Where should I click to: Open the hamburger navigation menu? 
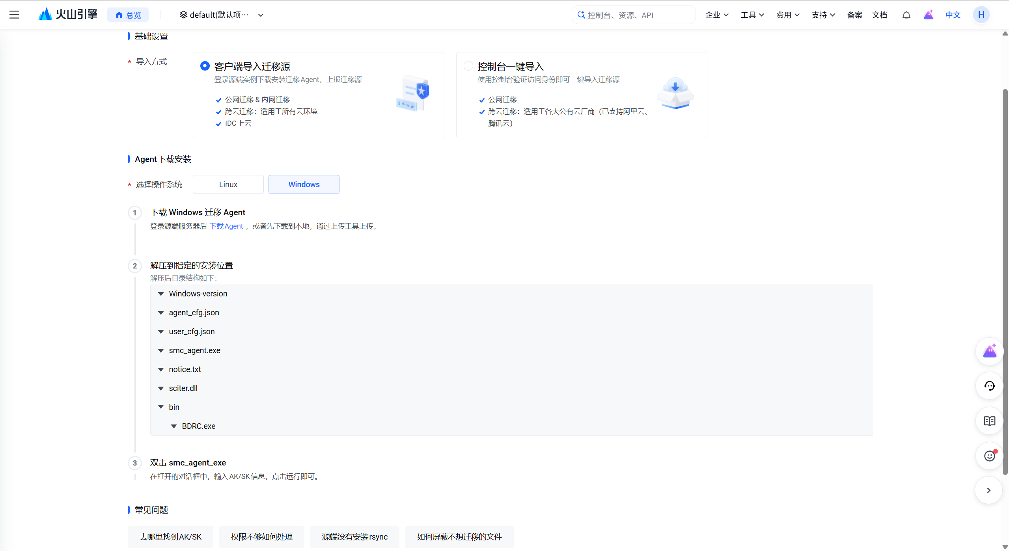(x=14, y=15)
